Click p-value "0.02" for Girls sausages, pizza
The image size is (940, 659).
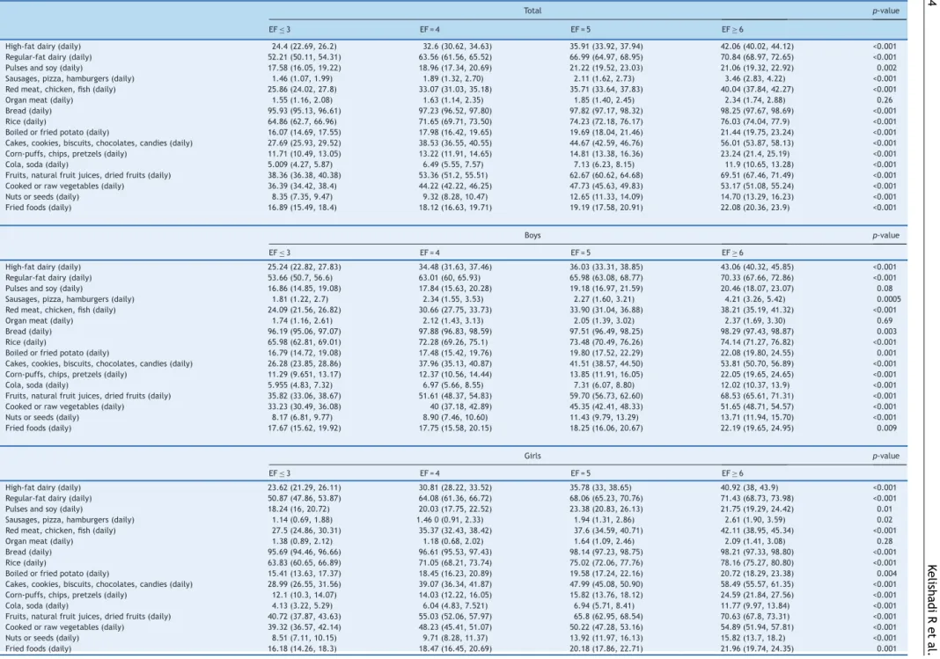(885, 519)
